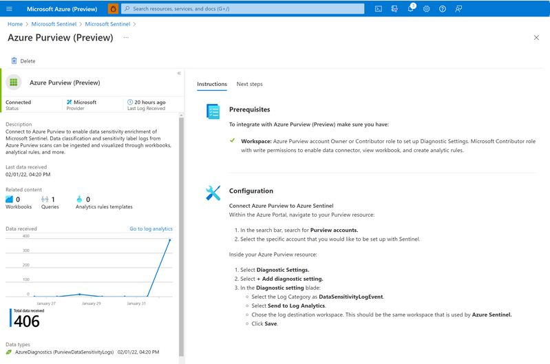
Task: Click the AzureDiagnostics data type status icon
Action: (9, 352)
